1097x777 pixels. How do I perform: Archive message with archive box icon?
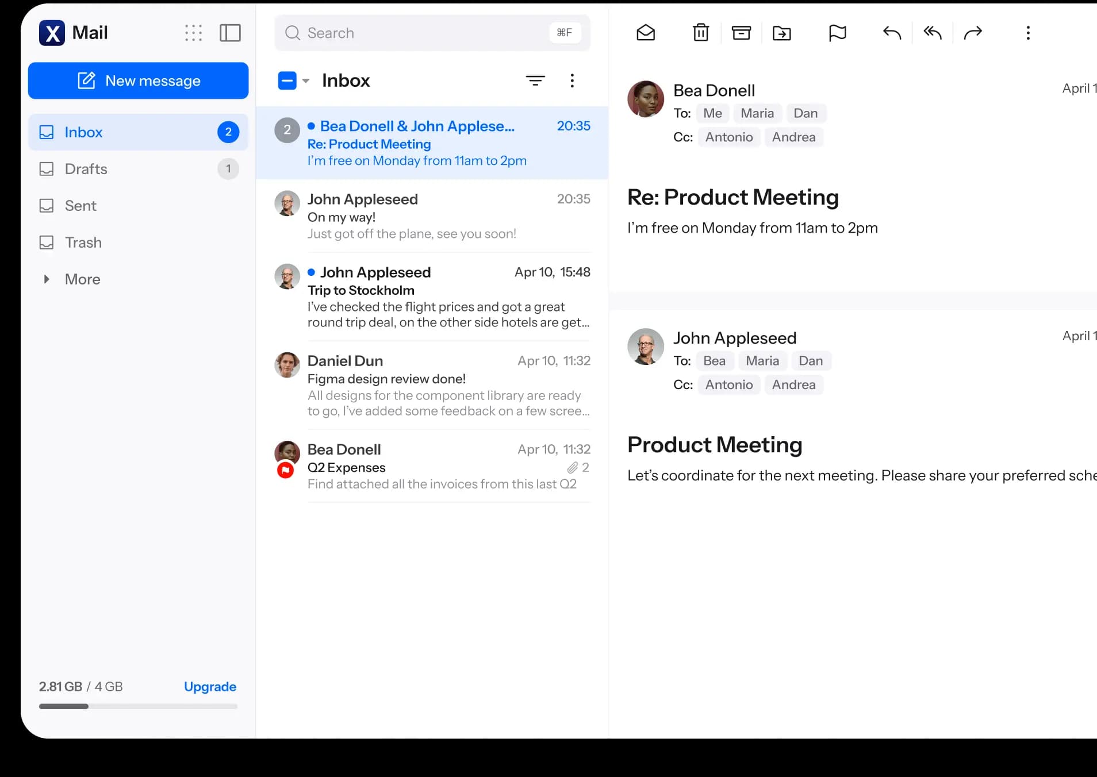[x=741, y=33]
